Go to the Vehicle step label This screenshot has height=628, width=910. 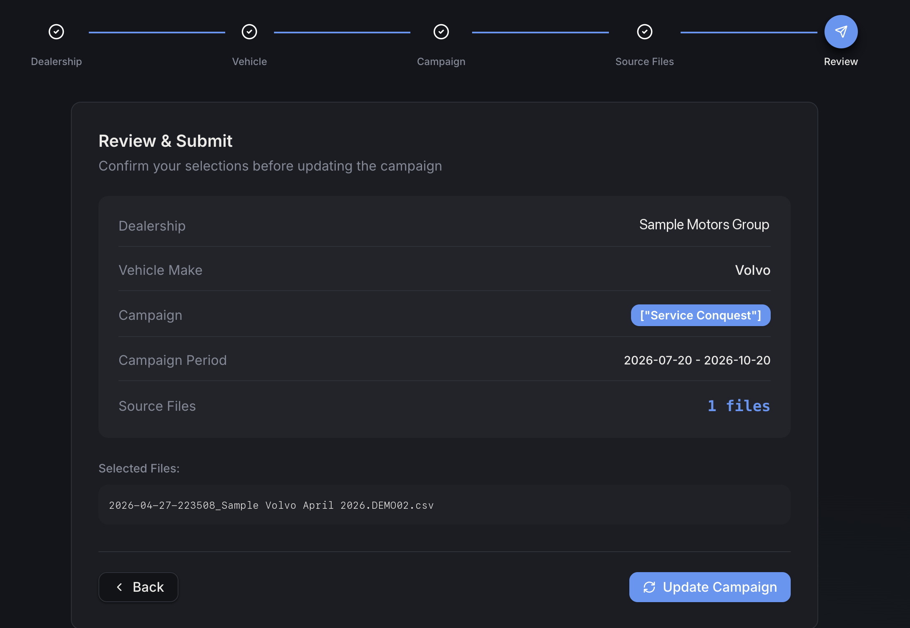coord(249,62)
